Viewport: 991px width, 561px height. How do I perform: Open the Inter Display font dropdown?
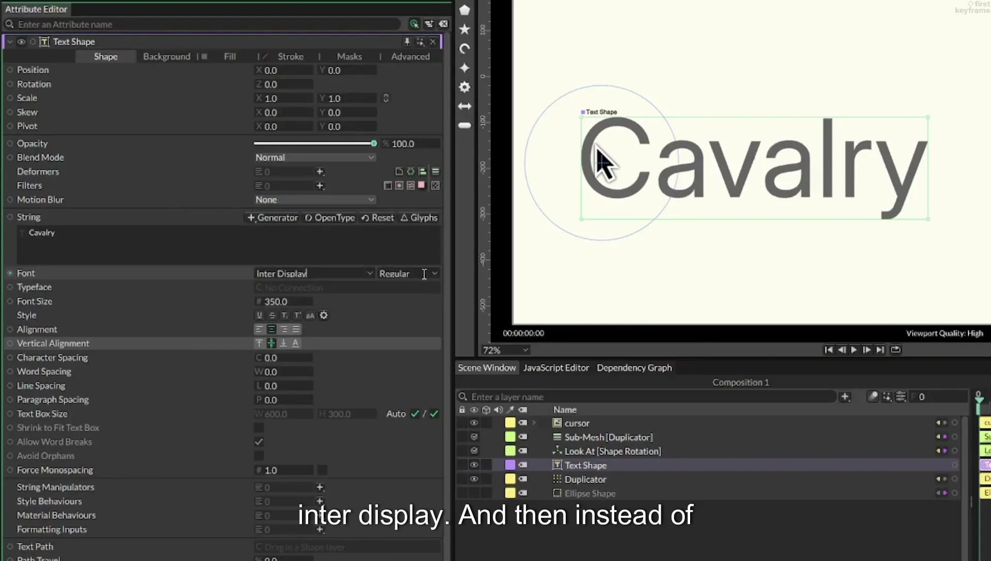click(314, 273)
